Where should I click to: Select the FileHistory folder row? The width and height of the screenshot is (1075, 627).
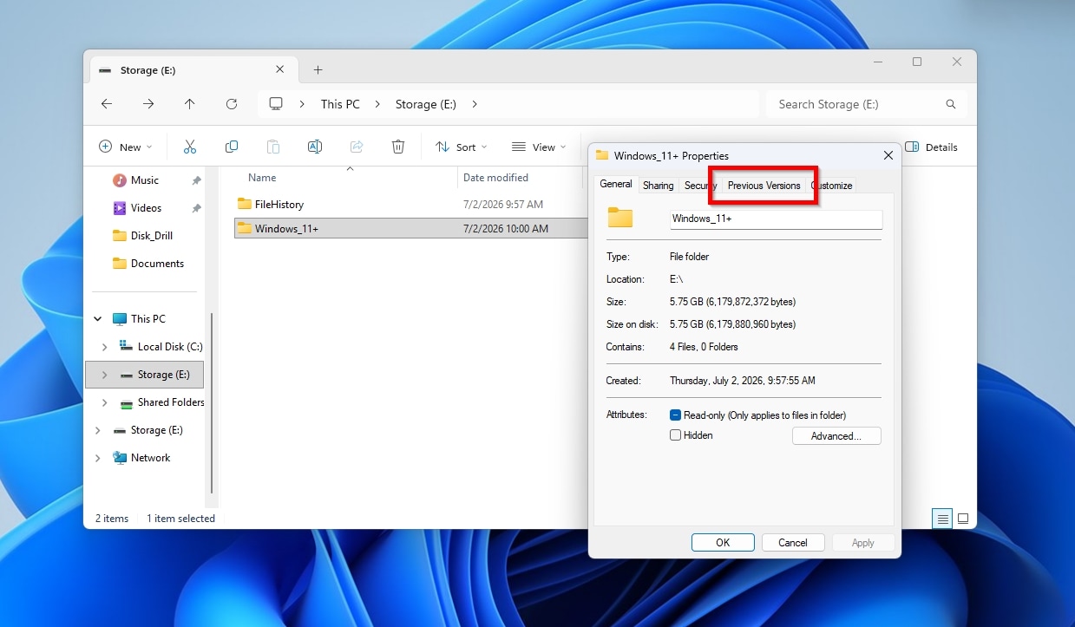(x=411, y=205)
